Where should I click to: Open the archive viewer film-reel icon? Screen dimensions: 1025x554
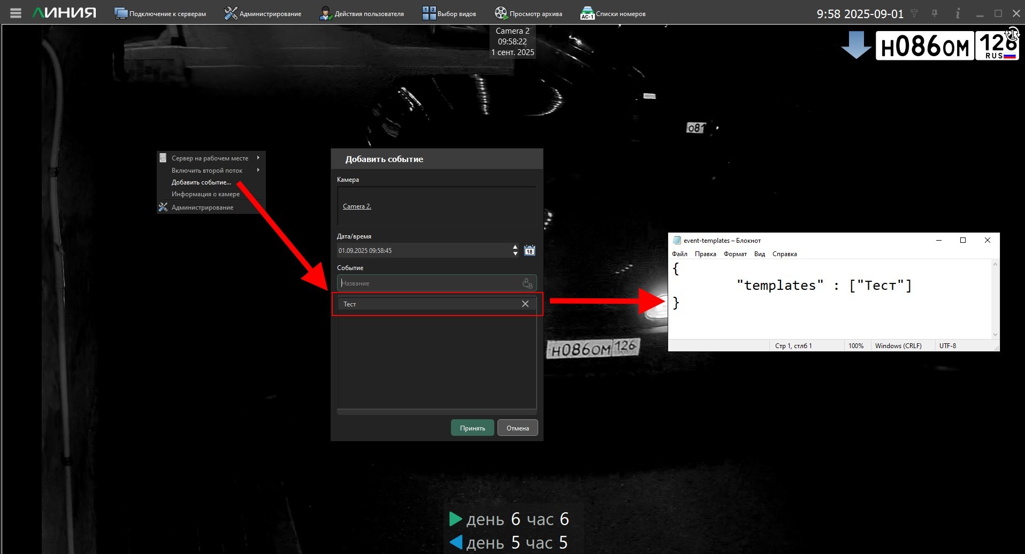coord(501,13)
